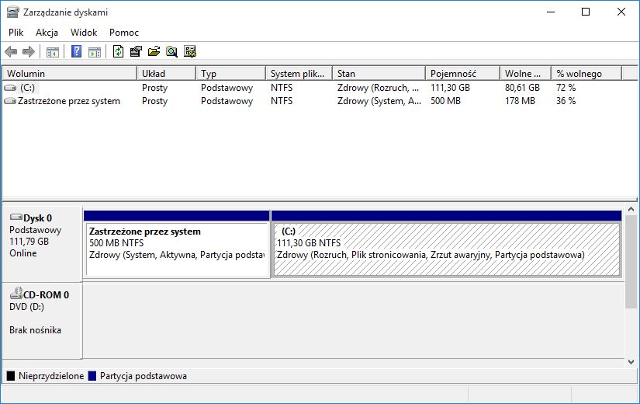The image size is (640, 404).
Task: Open the Pomoc menu
Action: coord(124,33)
